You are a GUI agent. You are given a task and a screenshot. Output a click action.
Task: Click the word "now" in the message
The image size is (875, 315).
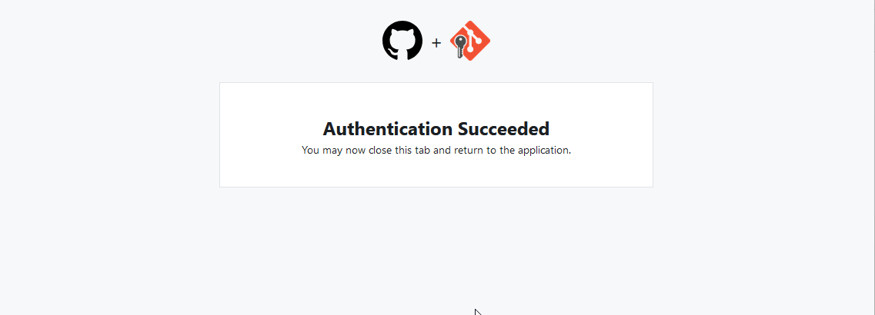356,151
